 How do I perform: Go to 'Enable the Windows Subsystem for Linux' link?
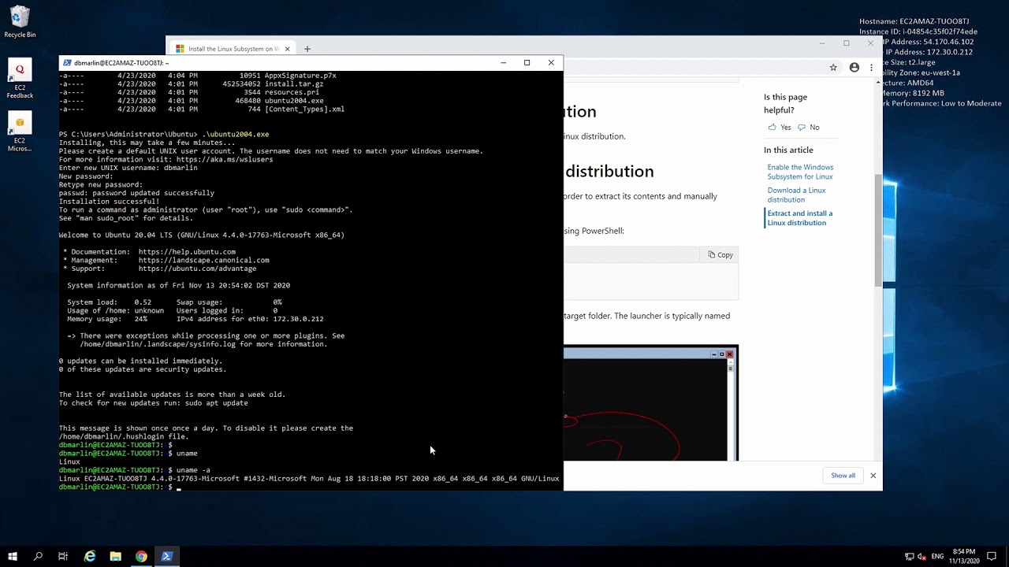coord(800,172)
